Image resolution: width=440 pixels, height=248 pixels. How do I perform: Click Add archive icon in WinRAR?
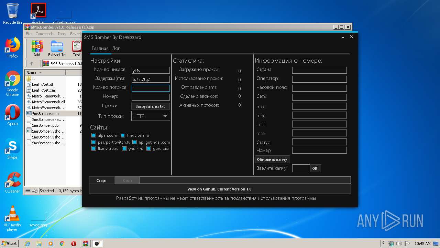tap(37, 49)
